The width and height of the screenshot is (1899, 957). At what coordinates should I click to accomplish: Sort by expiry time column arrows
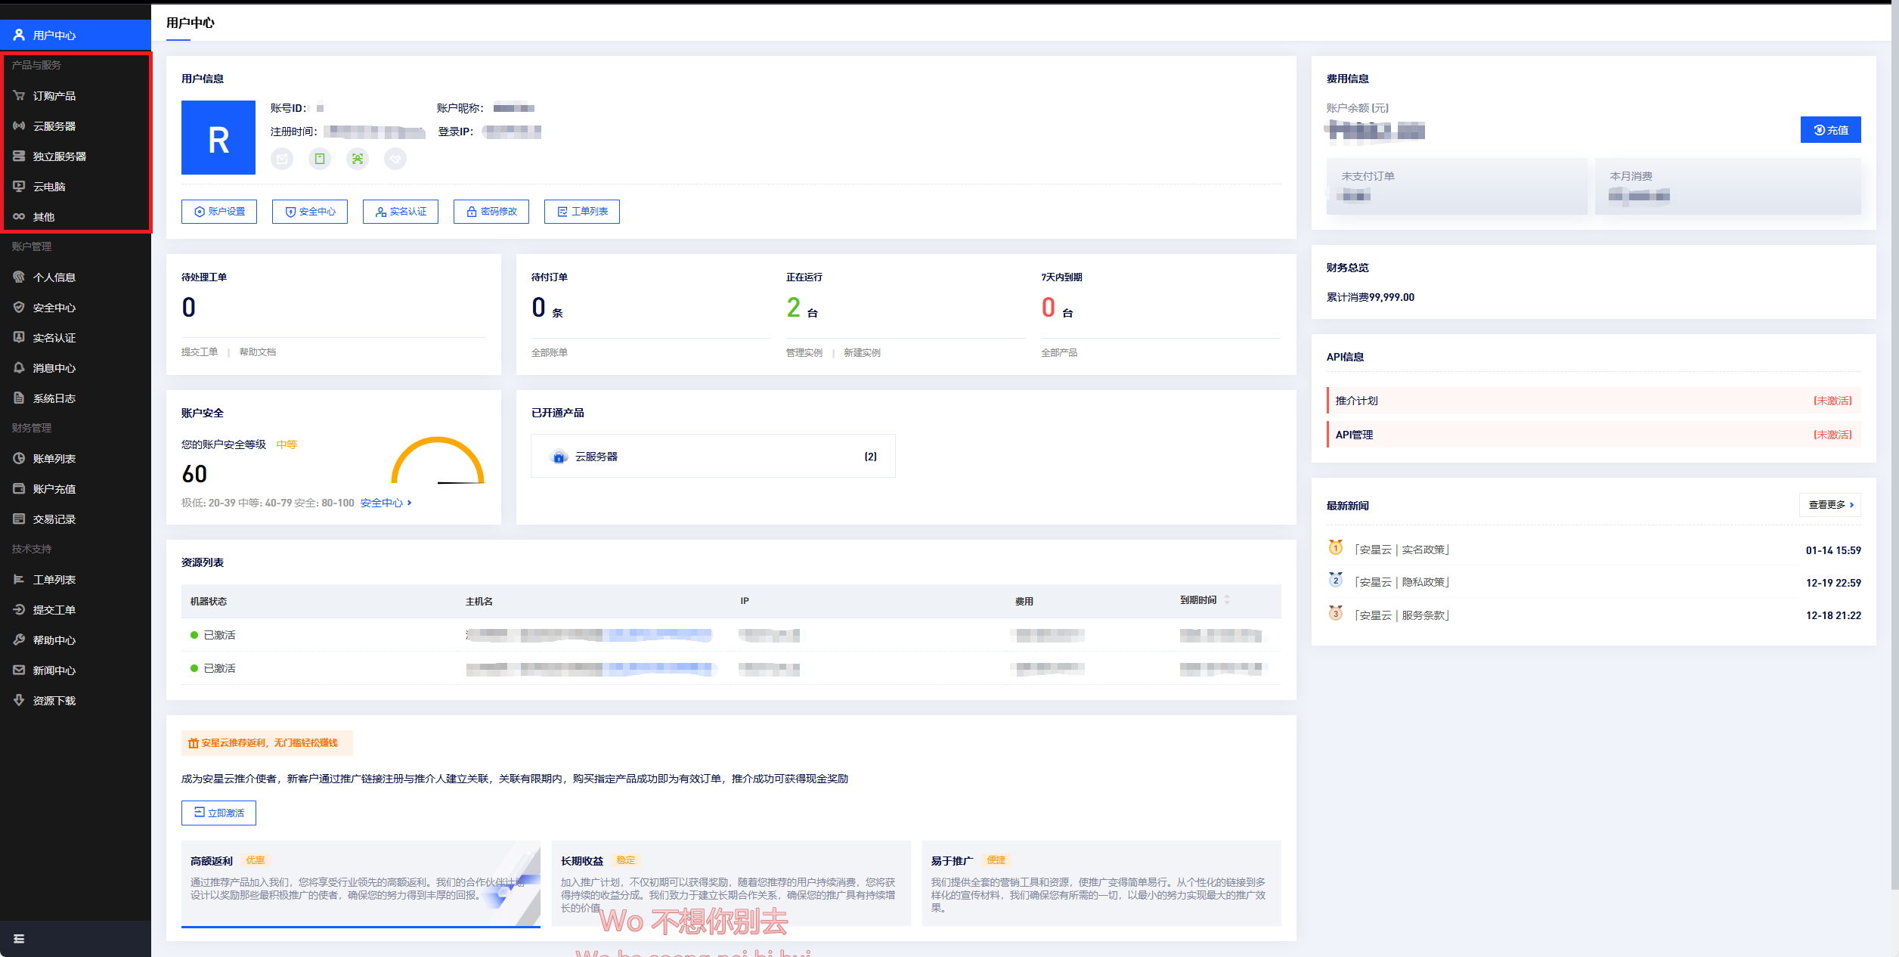pos(1226,599)
